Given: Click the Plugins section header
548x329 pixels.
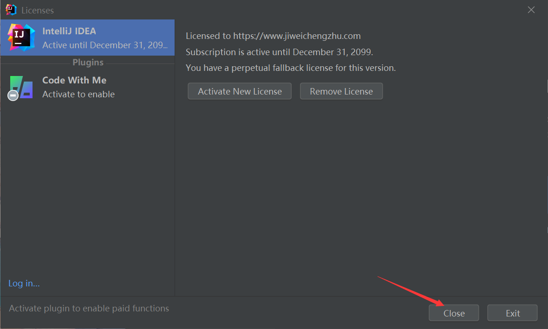Looking at the screenshot, I should coord(88,63).
